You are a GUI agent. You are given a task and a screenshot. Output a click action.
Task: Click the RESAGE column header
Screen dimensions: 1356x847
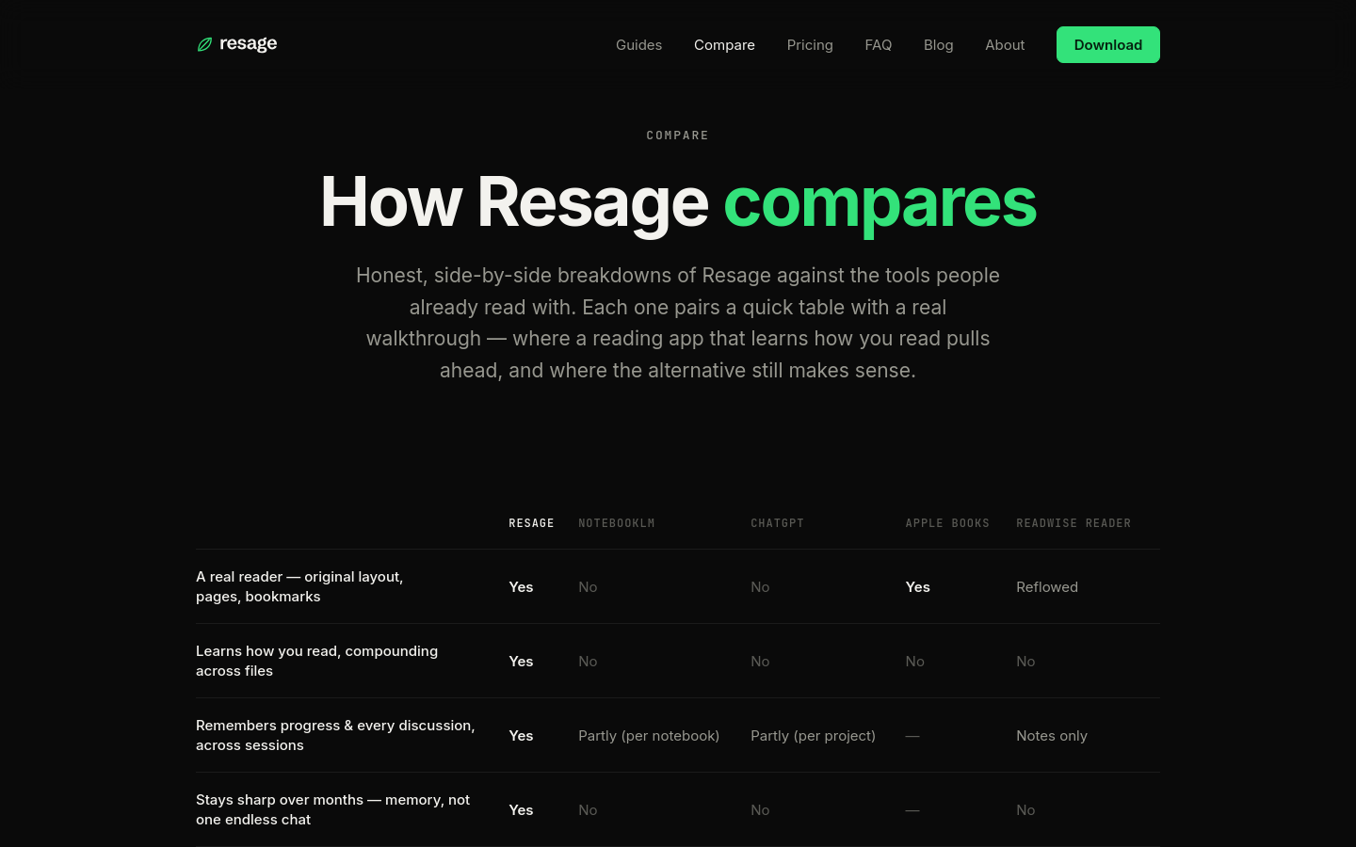(531, 523)
